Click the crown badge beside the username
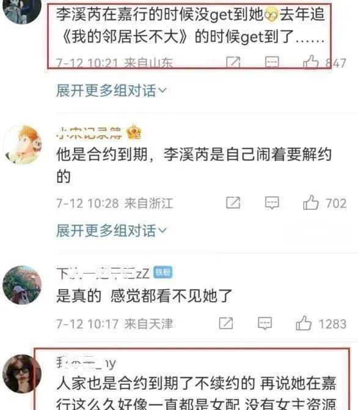Image resolution: width=358 pixels, height=410 pixels. (x=134, y=132)
